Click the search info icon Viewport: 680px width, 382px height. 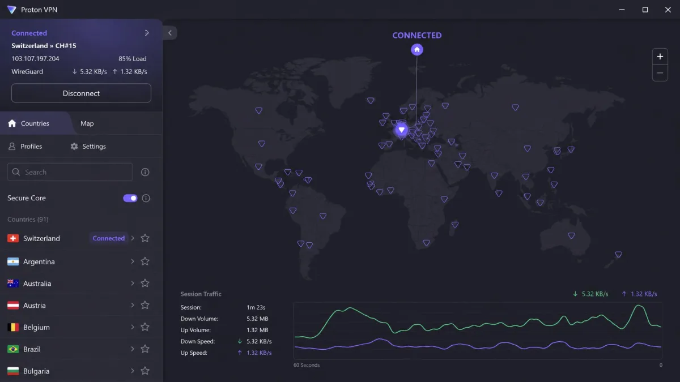tap(145, 172)
